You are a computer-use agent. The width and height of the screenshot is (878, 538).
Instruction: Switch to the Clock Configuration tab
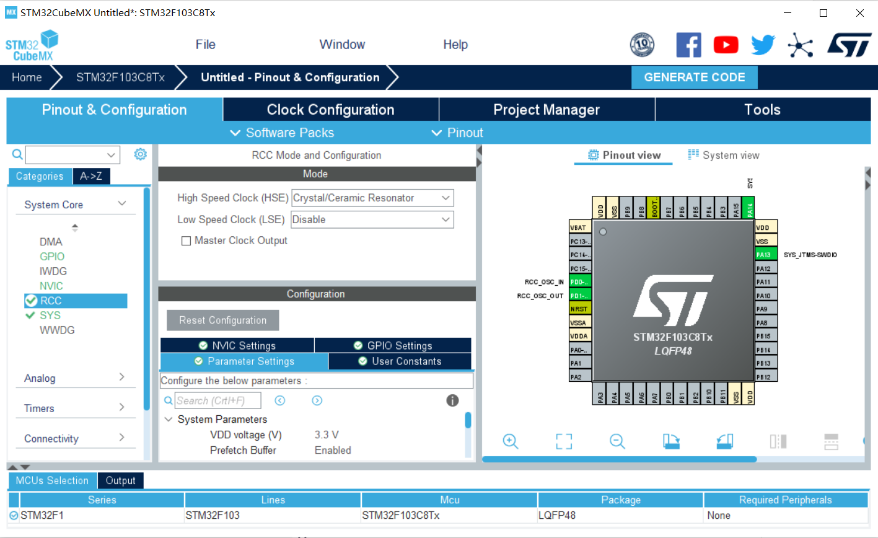[x=330, y=109]
